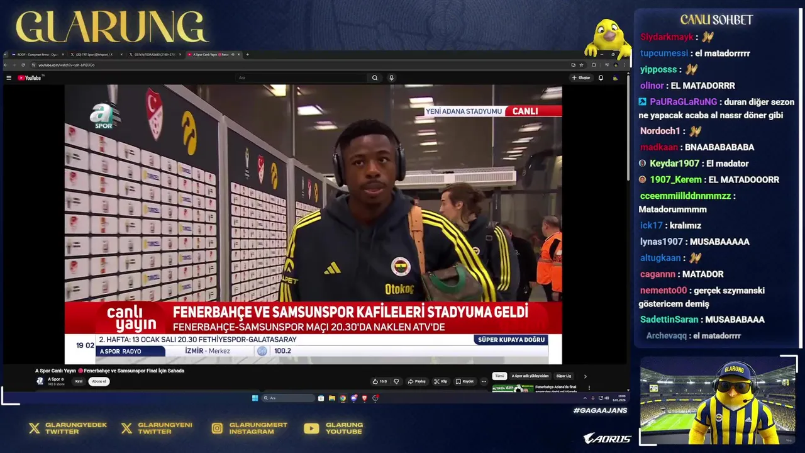Click the YouTube search magnifier button
Screen dimensions: 805x453
(x=375, y=78)
